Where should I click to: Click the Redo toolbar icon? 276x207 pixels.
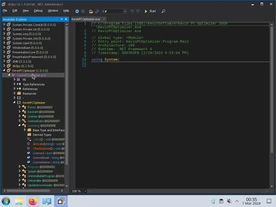click(x=138, y=11)
